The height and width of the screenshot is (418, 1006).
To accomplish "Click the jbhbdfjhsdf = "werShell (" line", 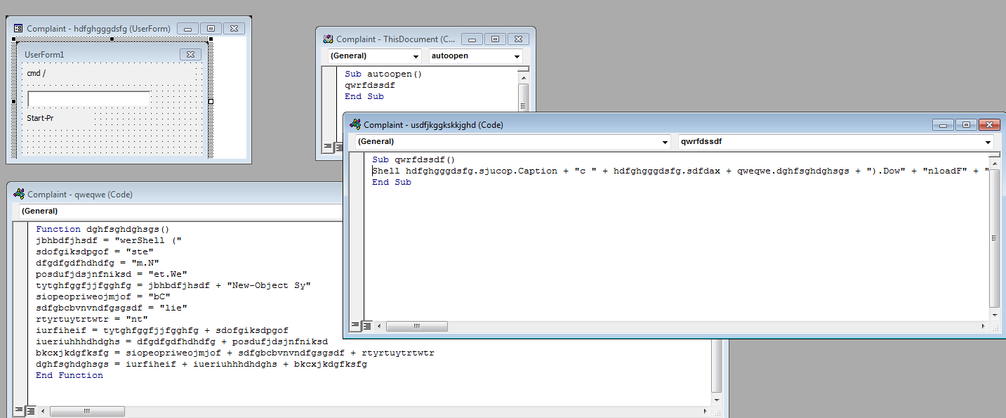I will click(109, 240).
